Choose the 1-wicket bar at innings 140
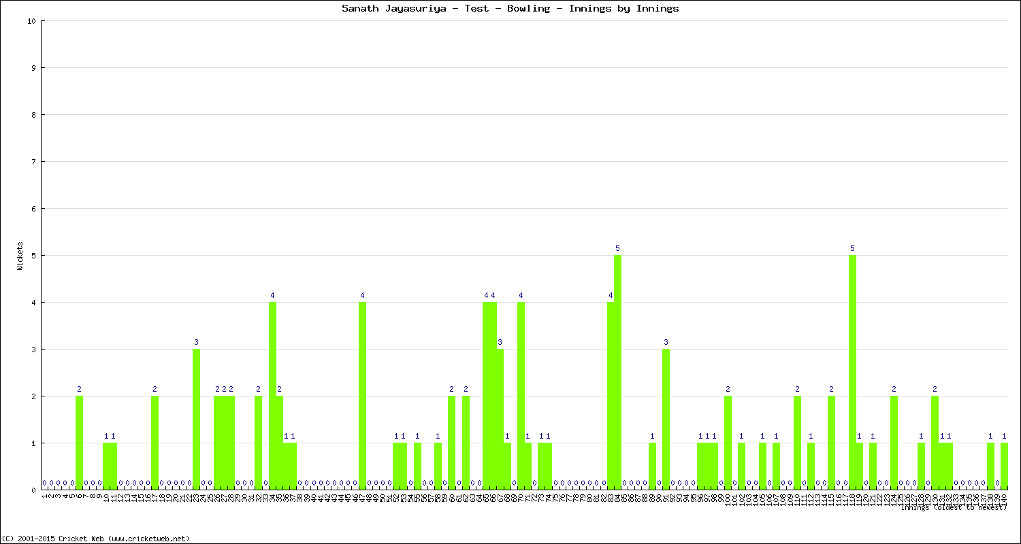This screenshot has width=1021, height=544. [x=1004, y=466]
